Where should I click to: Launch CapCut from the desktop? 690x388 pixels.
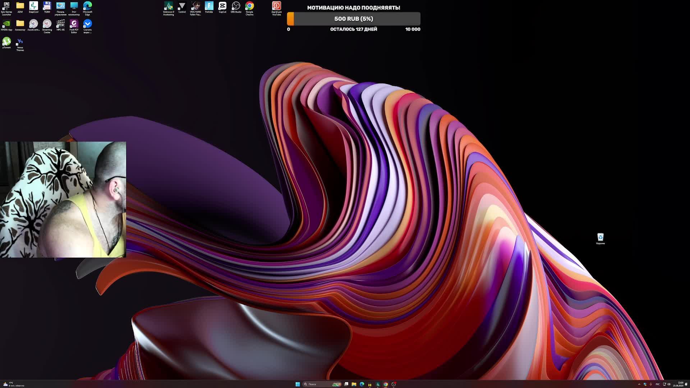click(x=222, y=6)
